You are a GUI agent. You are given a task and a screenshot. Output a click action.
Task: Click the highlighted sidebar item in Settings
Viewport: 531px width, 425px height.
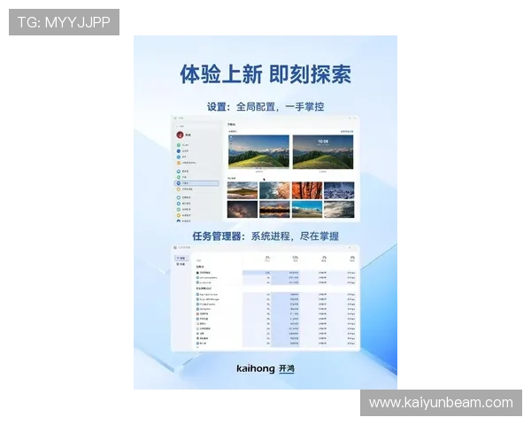[x=196, y=183]
